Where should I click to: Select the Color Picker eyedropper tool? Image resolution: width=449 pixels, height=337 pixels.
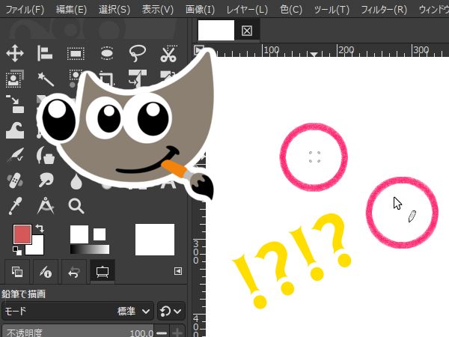[x=15, y=206]
